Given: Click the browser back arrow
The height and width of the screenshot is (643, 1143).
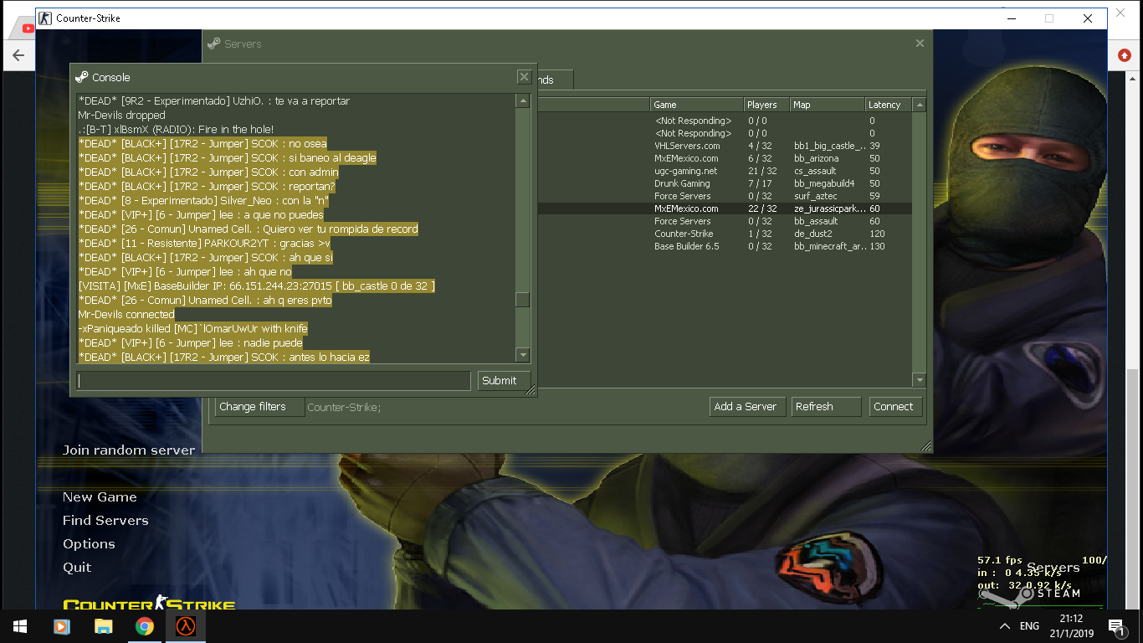Looking at the screenshot, I should (x=18, y=55).
